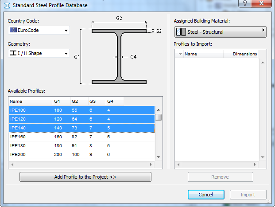Click G1 value 160 in IPE160 row
Screen dimensions: 275x207
(58, 137)
